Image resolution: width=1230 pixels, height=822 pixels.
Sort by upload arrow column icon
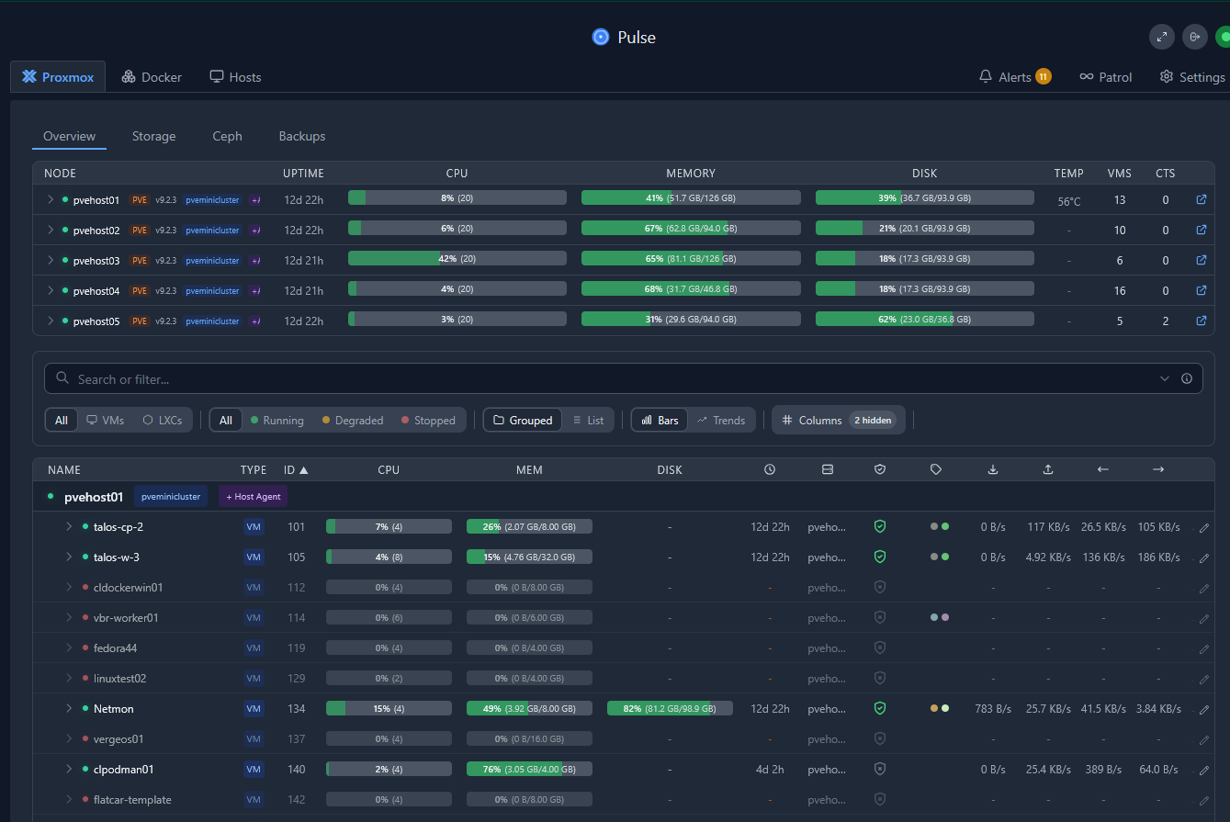[x=1048, y=469]
